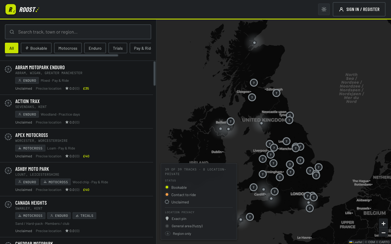The image size is (391, 244).
Task: Open Sign In / Register
Action: pos(359,9)
